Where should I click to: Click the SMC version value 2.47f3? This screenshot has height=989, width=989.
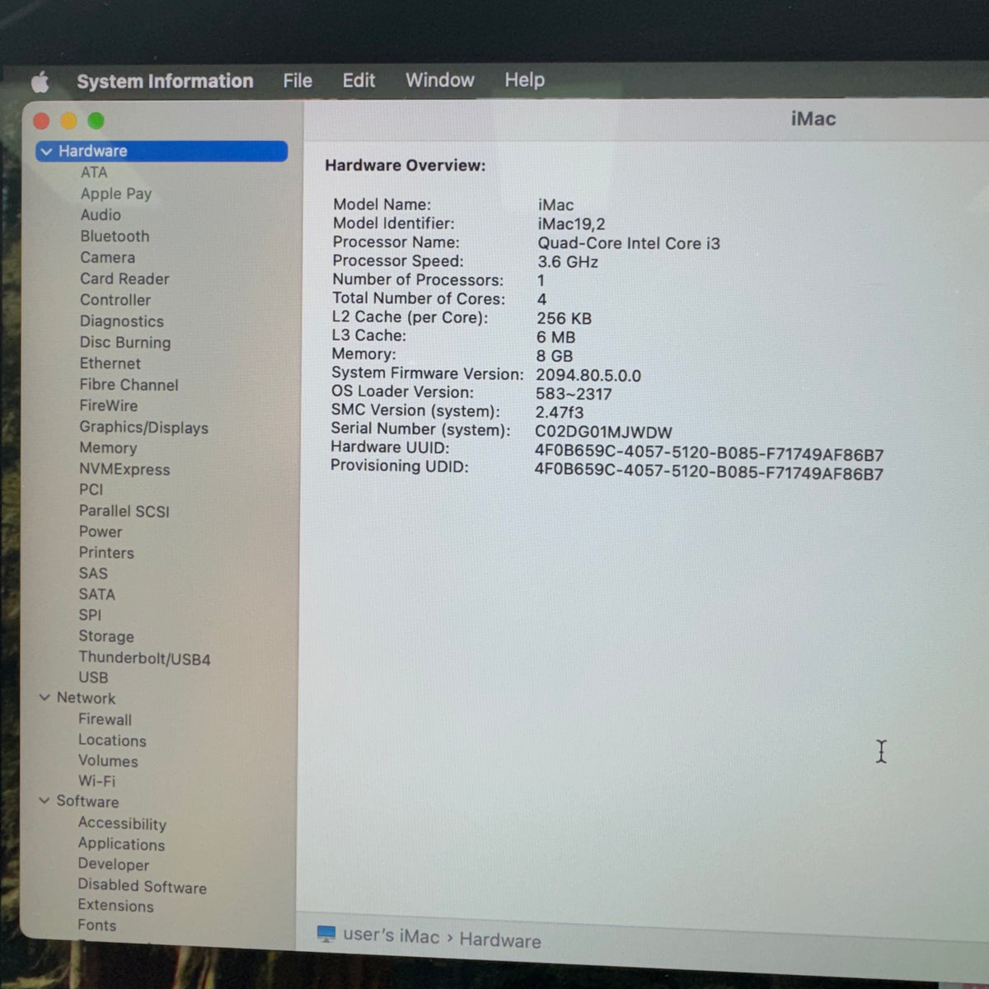[x=560, y=412]
